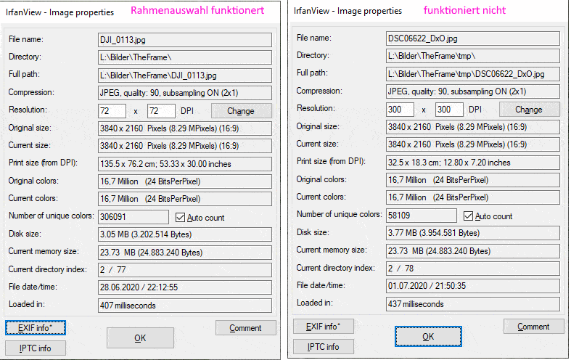Click Change button beside 72 DPI resolution

[241, 110]
